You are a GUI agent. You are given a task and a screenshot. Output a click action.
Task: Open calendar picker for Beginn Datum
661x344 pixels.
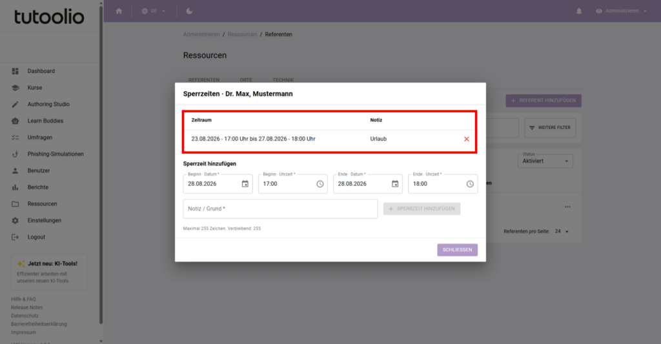(x=245, y=184)
